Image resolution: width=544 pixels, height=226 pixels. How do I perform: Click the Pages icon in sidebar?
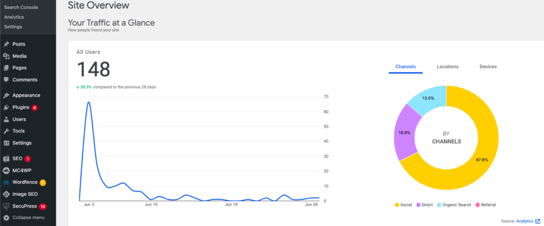click(x=6, y=68)
